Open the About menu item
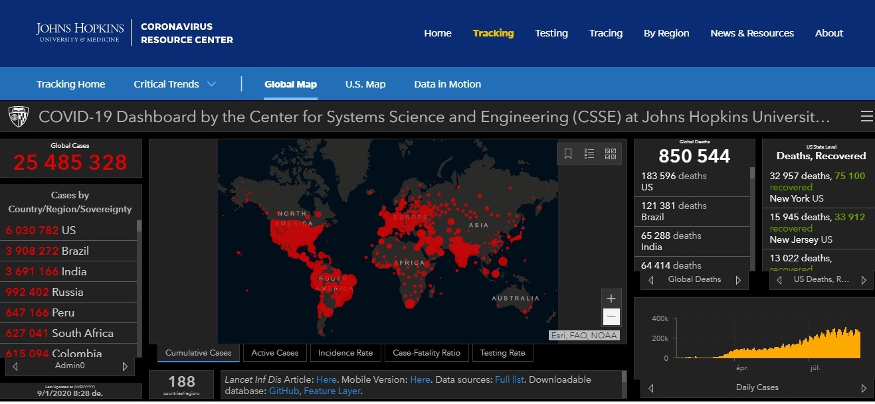Image resolution: width=875 pixels, height=404 pixels. point(829,33)
